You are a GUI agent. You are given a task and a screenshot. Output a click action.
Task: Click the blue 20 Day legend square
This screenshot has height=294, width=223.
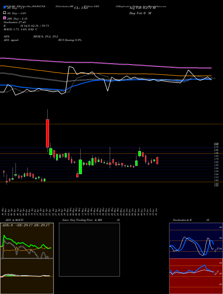click(x=5, y=8)
